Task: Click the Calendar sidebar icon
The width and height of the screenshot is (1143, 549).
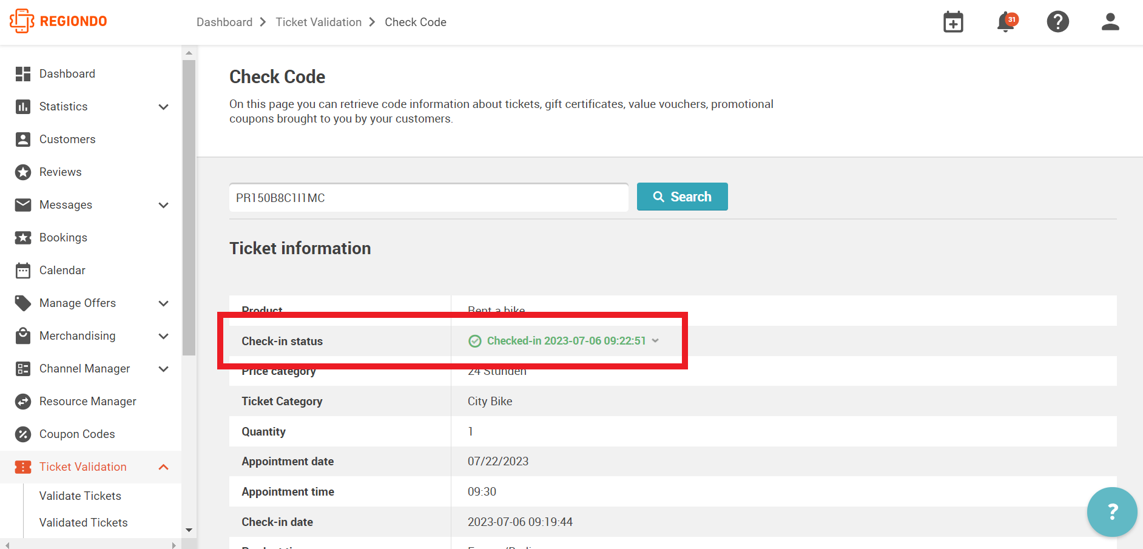Action: 23,271
